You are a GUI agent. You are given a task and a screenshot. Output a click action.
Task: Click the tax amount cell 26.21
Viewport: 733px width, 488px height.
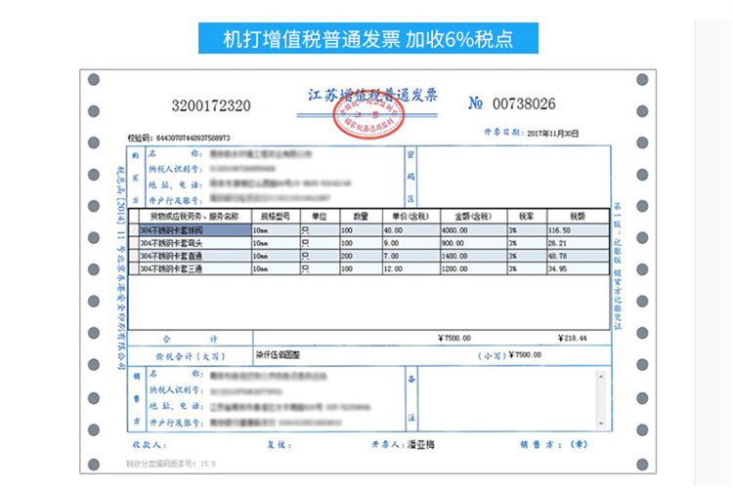pos(578,243)
